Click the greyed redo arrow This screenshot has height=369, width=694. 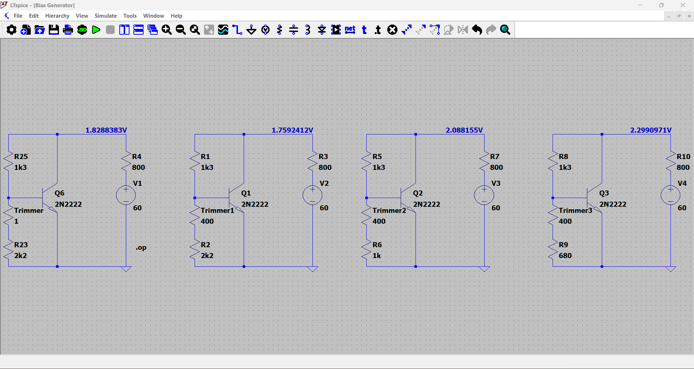tap(491, 30)
